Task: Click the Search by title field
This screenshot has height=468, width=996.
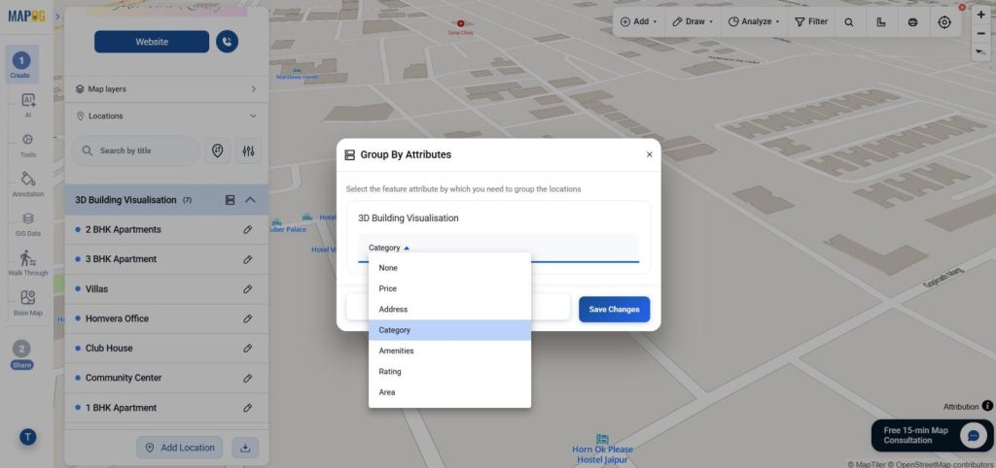Action: click(x=135, y=150)
